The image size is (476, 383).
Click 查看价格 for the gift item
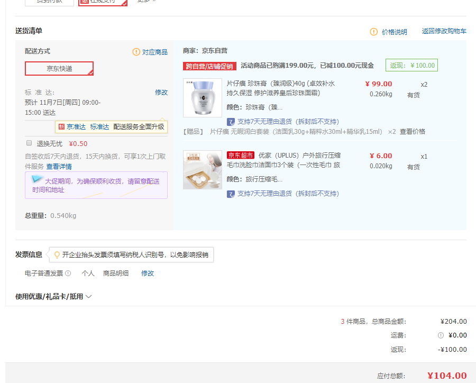[x=412, y=132]
